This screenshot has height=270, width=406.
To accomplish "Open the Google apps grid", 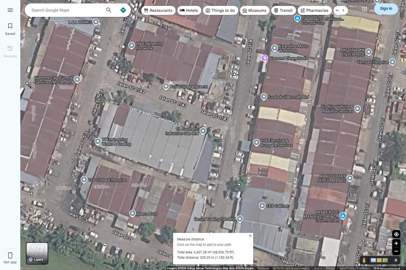I will 365,9.
